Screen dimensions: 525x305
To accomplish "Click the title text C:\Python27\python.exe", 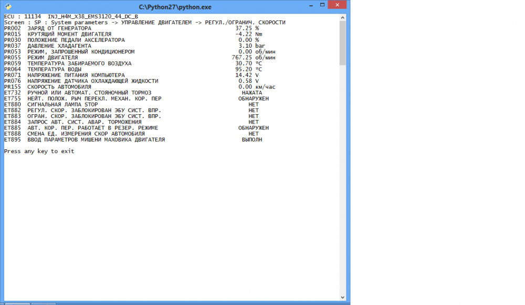I will 175,7.
